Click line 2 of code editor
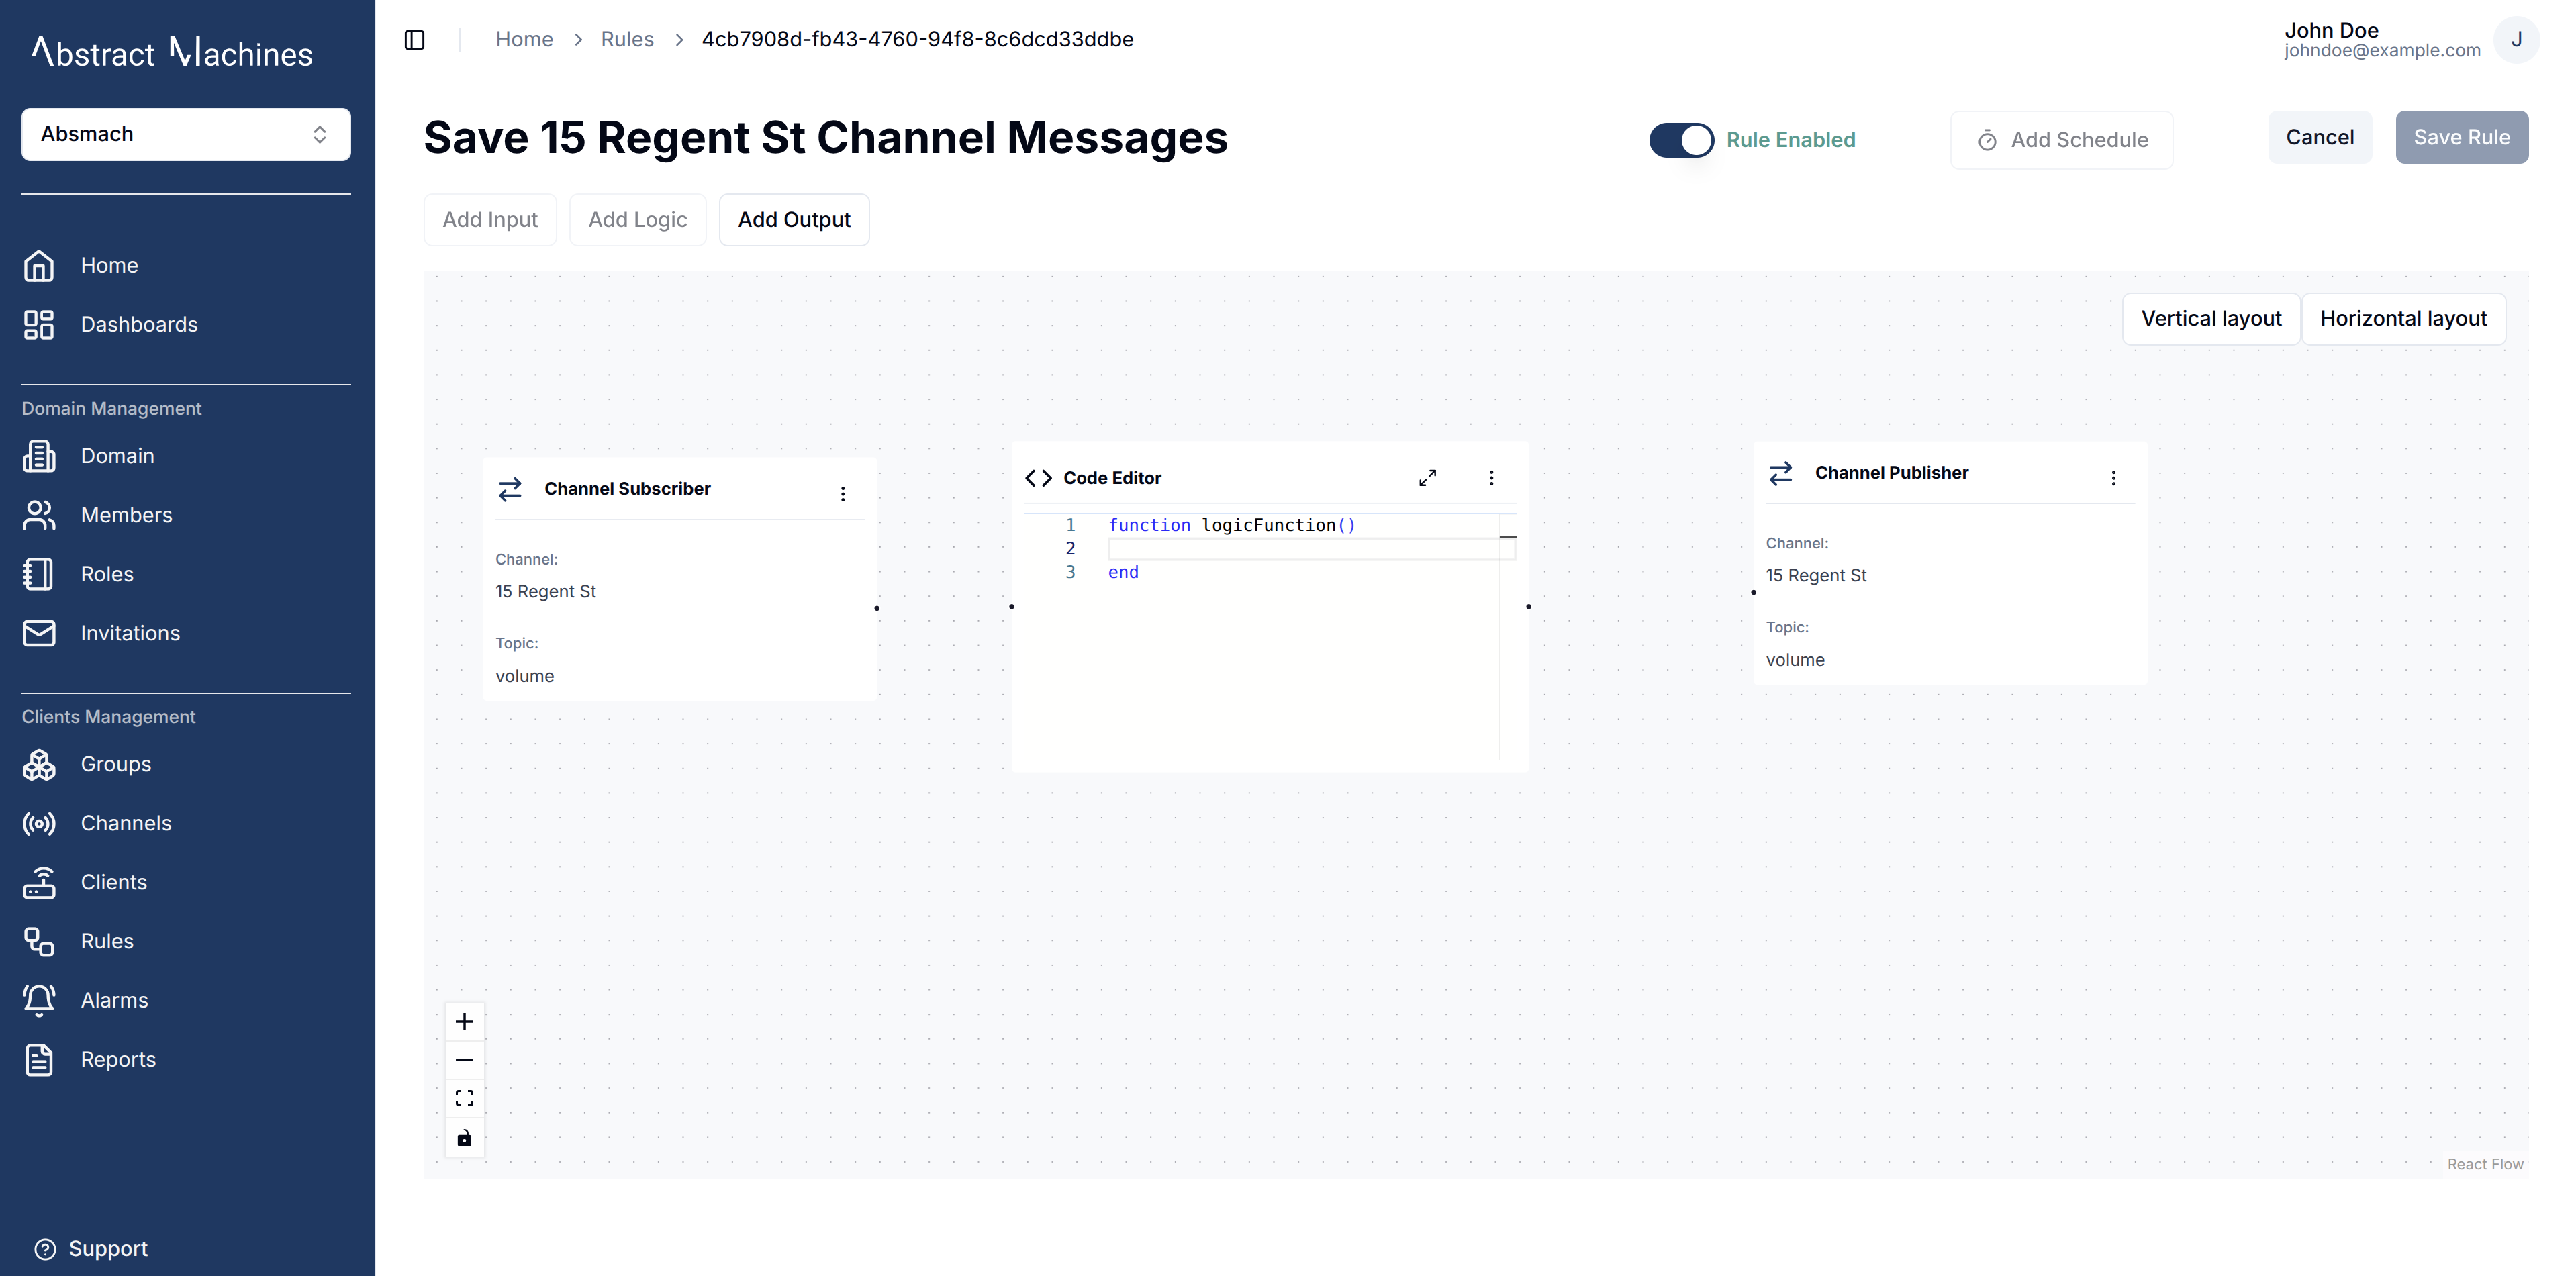Viewport: 2576px width, 1276px height. [1310, 549]
